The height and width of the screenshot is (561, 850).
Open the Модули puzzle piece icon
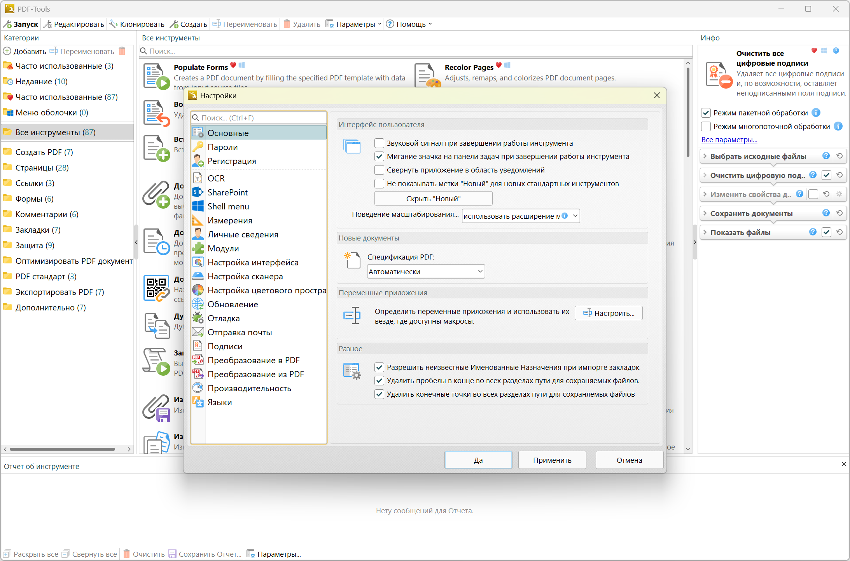[x=198, y=248]
